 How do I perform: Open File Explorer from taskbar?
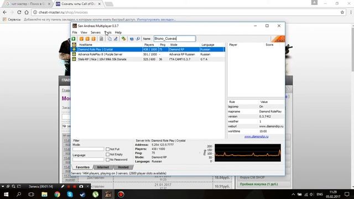pos(44,194)
